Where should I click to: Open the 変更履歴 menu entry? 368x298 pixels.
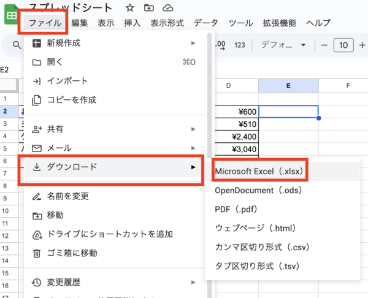[x=114, y=282]
